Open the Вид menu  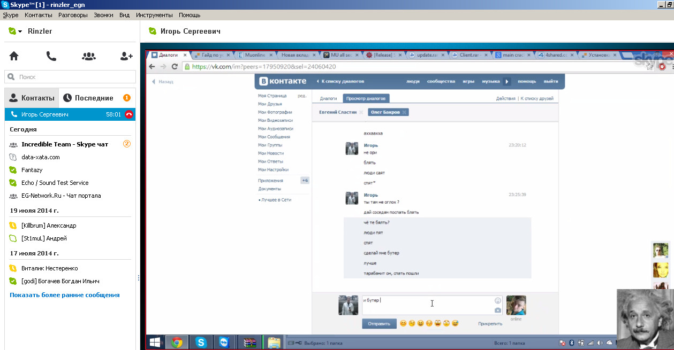pyautogui.click(x=125, y=15)
